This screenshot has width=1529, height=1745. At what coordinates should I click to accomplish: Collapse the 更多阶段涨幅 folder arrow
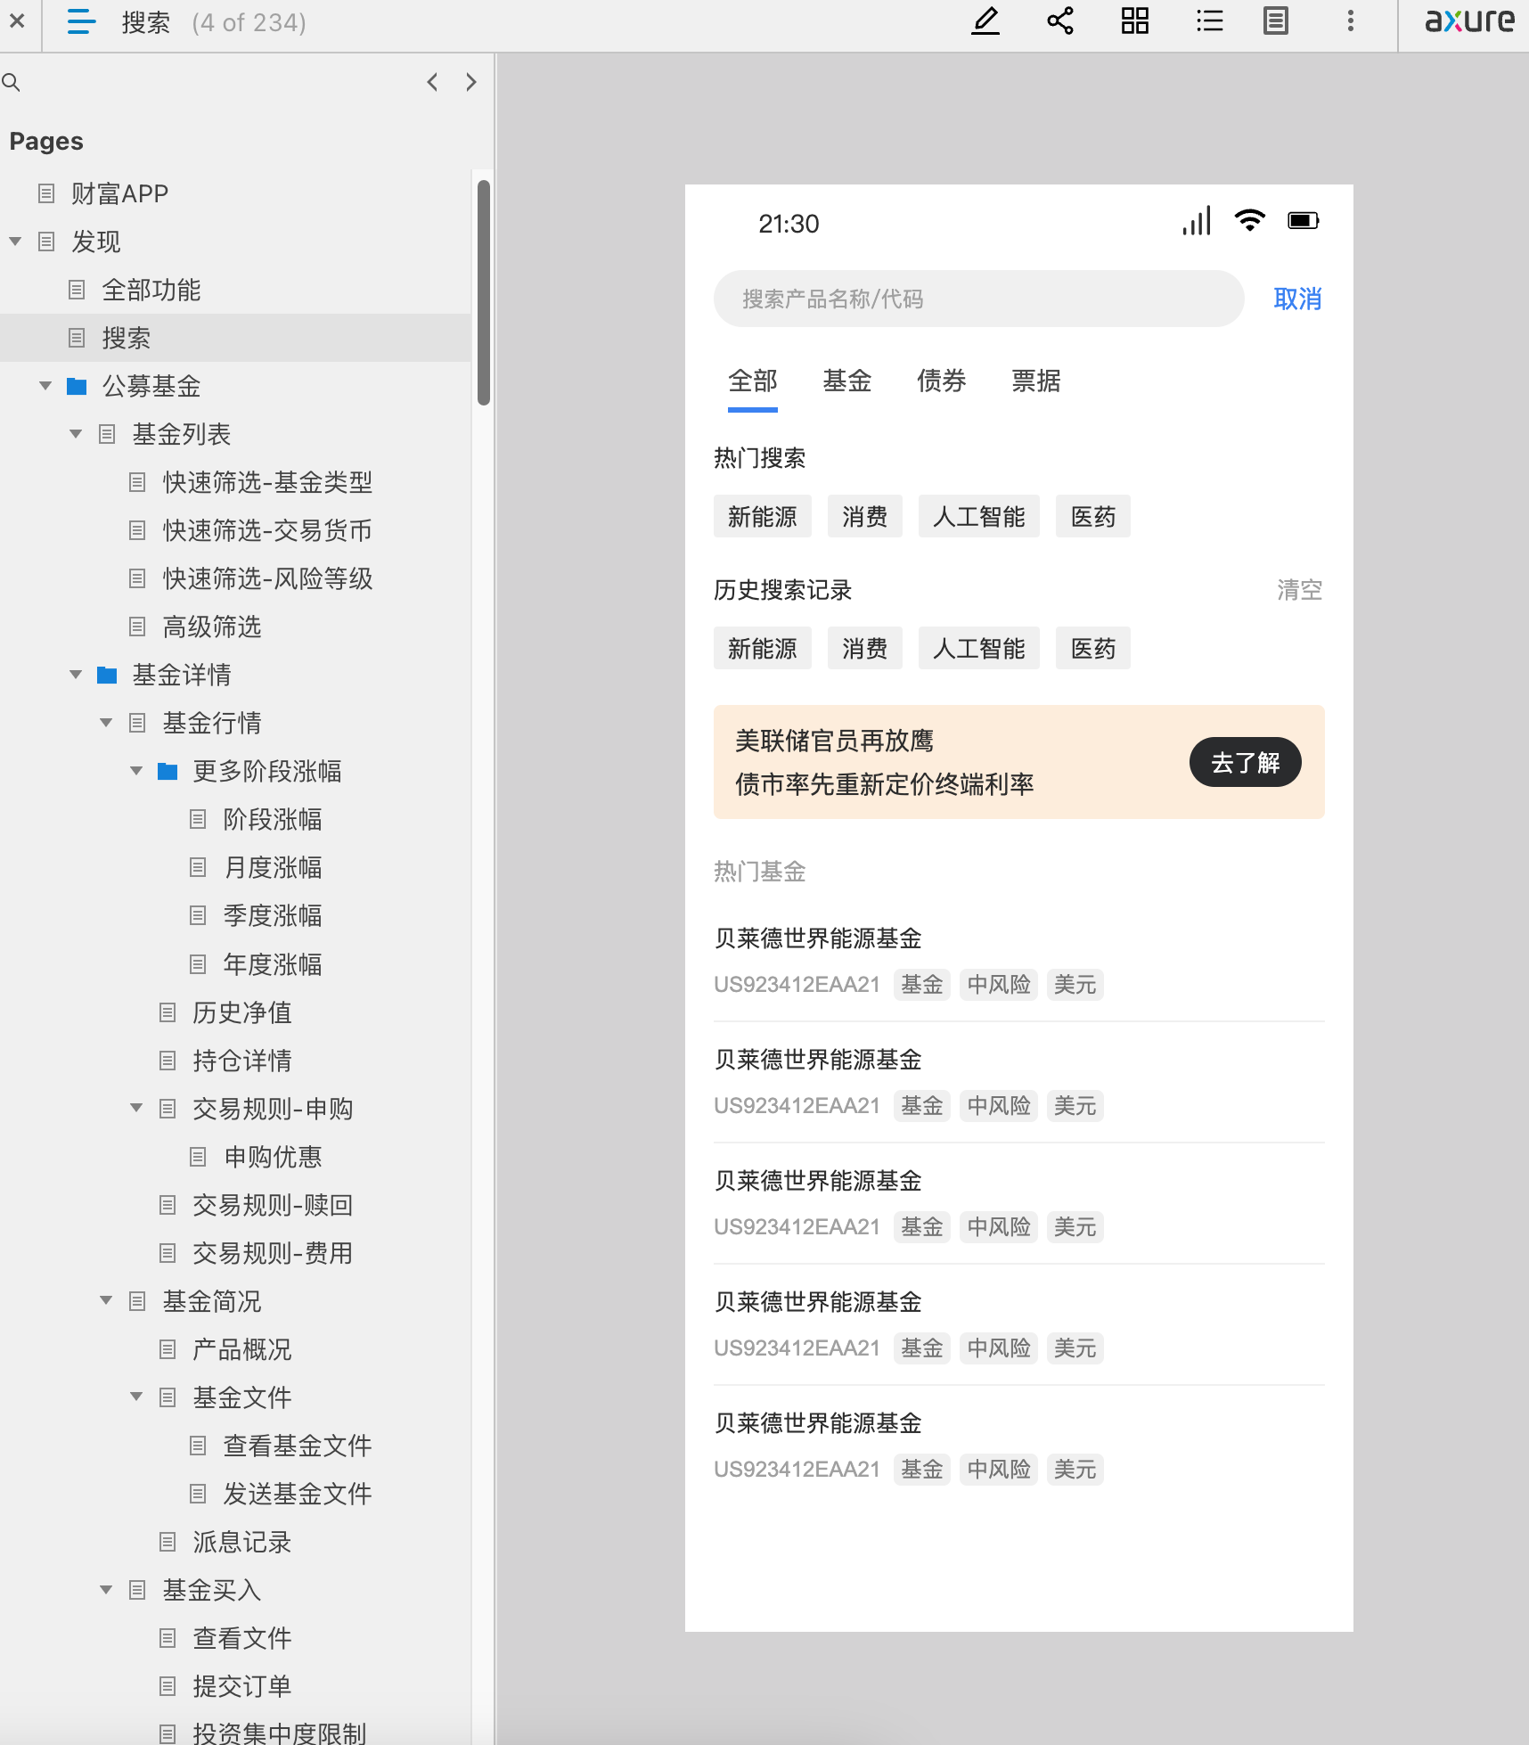pyautogui.click(x=136, y=771)
